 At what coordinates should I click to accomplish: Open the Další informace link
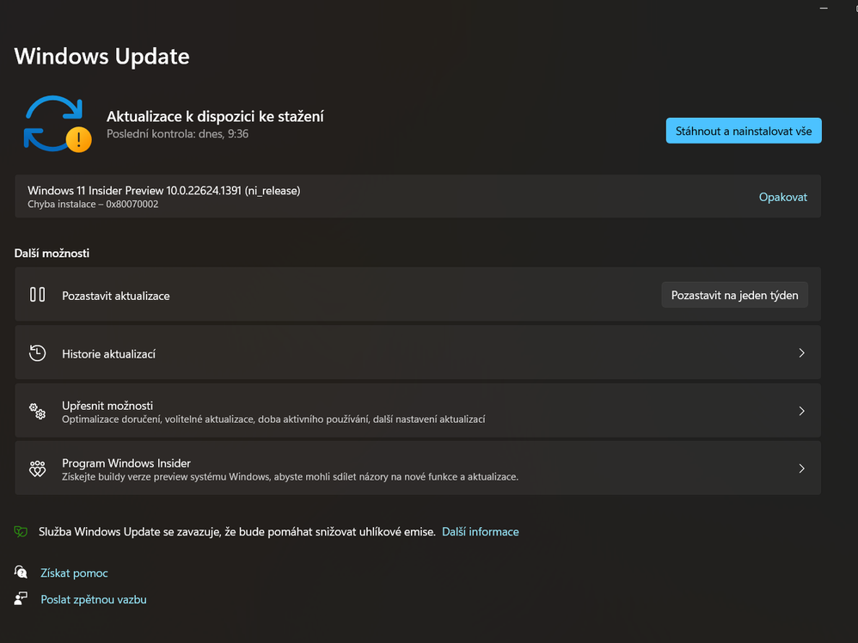[480, 531]
